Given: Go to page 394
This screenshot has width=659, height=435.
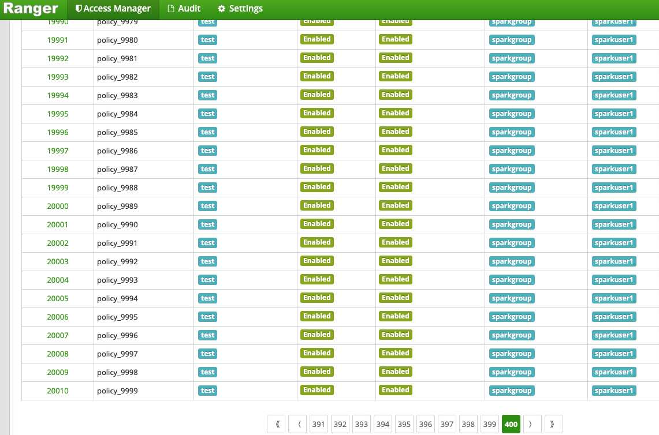Looking at the screenshot, I should (383, 424).
